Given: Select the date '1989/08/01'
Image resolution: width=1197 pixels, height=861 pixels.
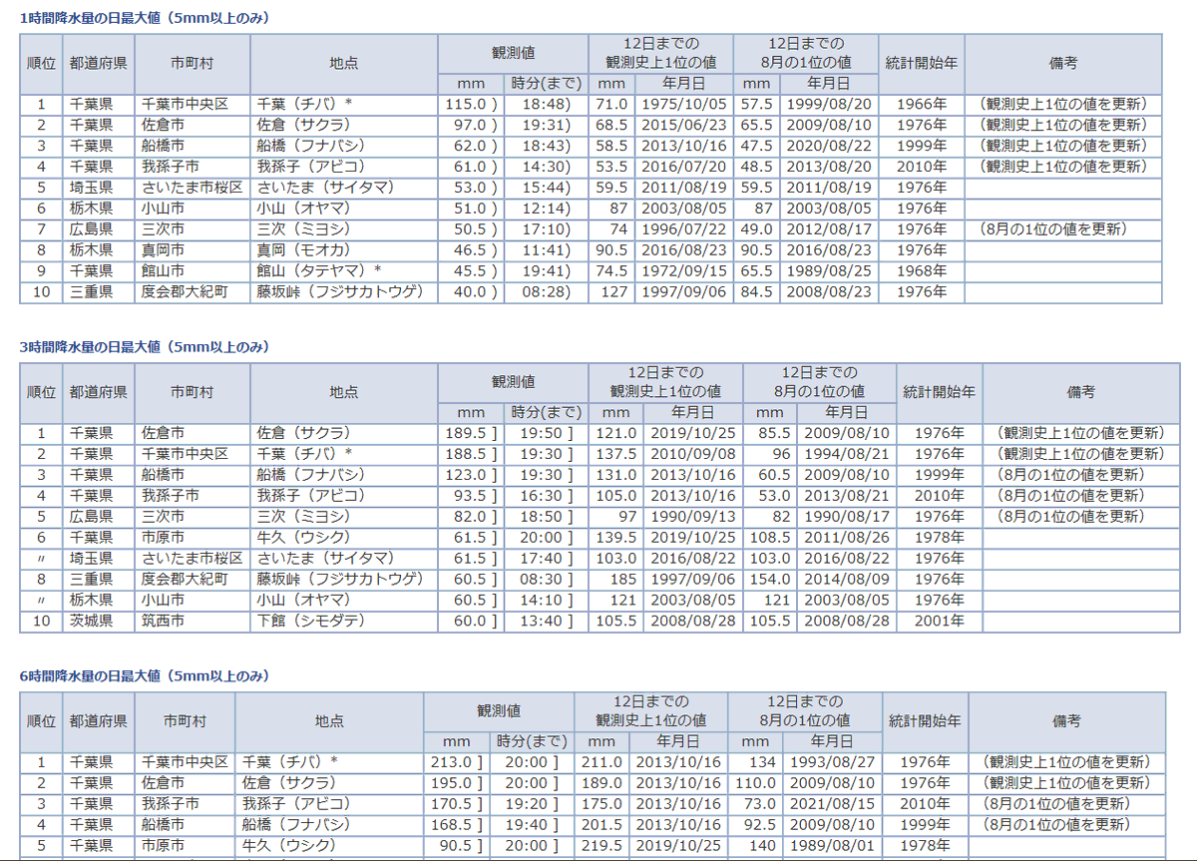Looking at the screenshot, I should (x=831, y=846).
